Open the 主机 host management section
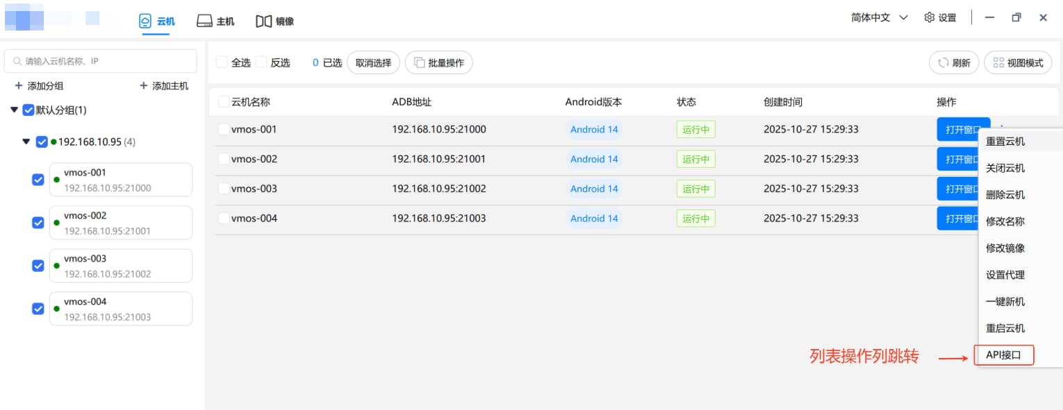 (x=216, y=20)
